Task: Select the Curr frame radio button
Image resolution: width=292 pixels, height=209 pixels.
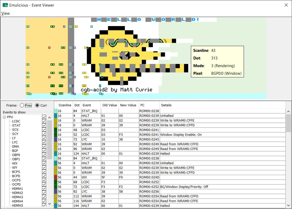Action: (37, 106)
